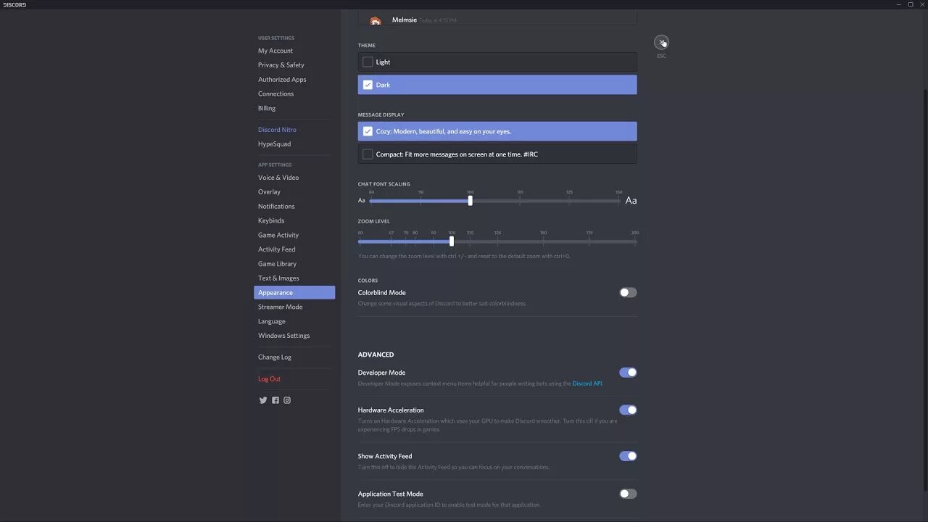Open the Twitter icon link
The image size is (928, 522).
[x=263, y=400]
